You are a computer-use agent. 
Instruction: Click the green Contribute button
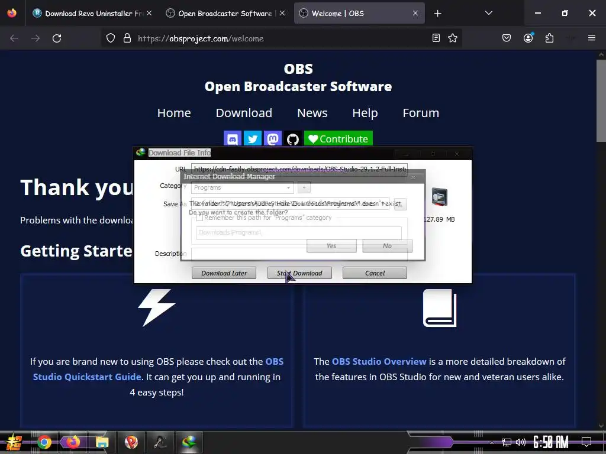click(x=338, y=138)
